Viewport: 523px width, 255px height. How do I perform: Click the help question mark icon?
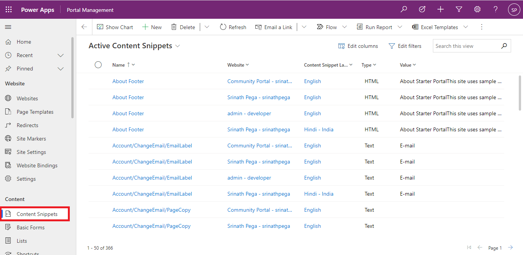[496, 10]
